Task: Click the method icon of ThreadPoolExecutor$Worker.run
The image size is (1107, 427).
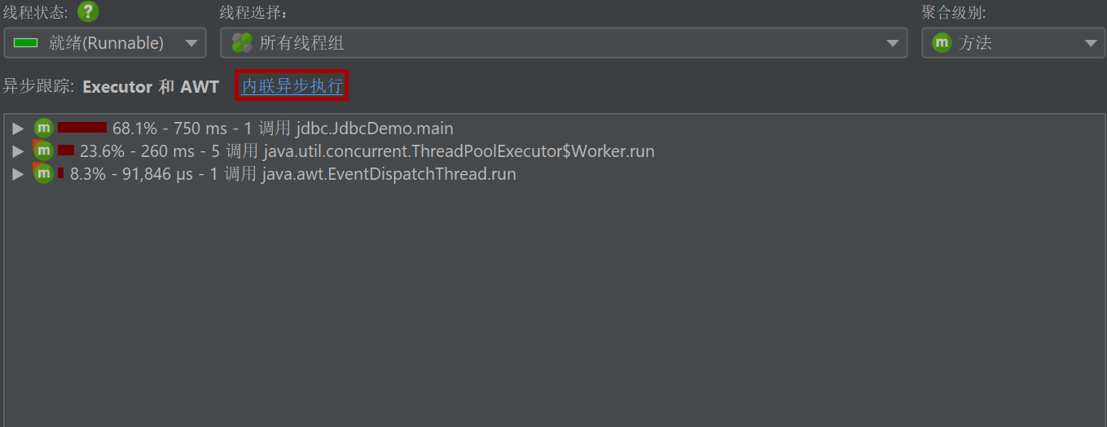Action: pyautogui.click(x=43, y=150)
